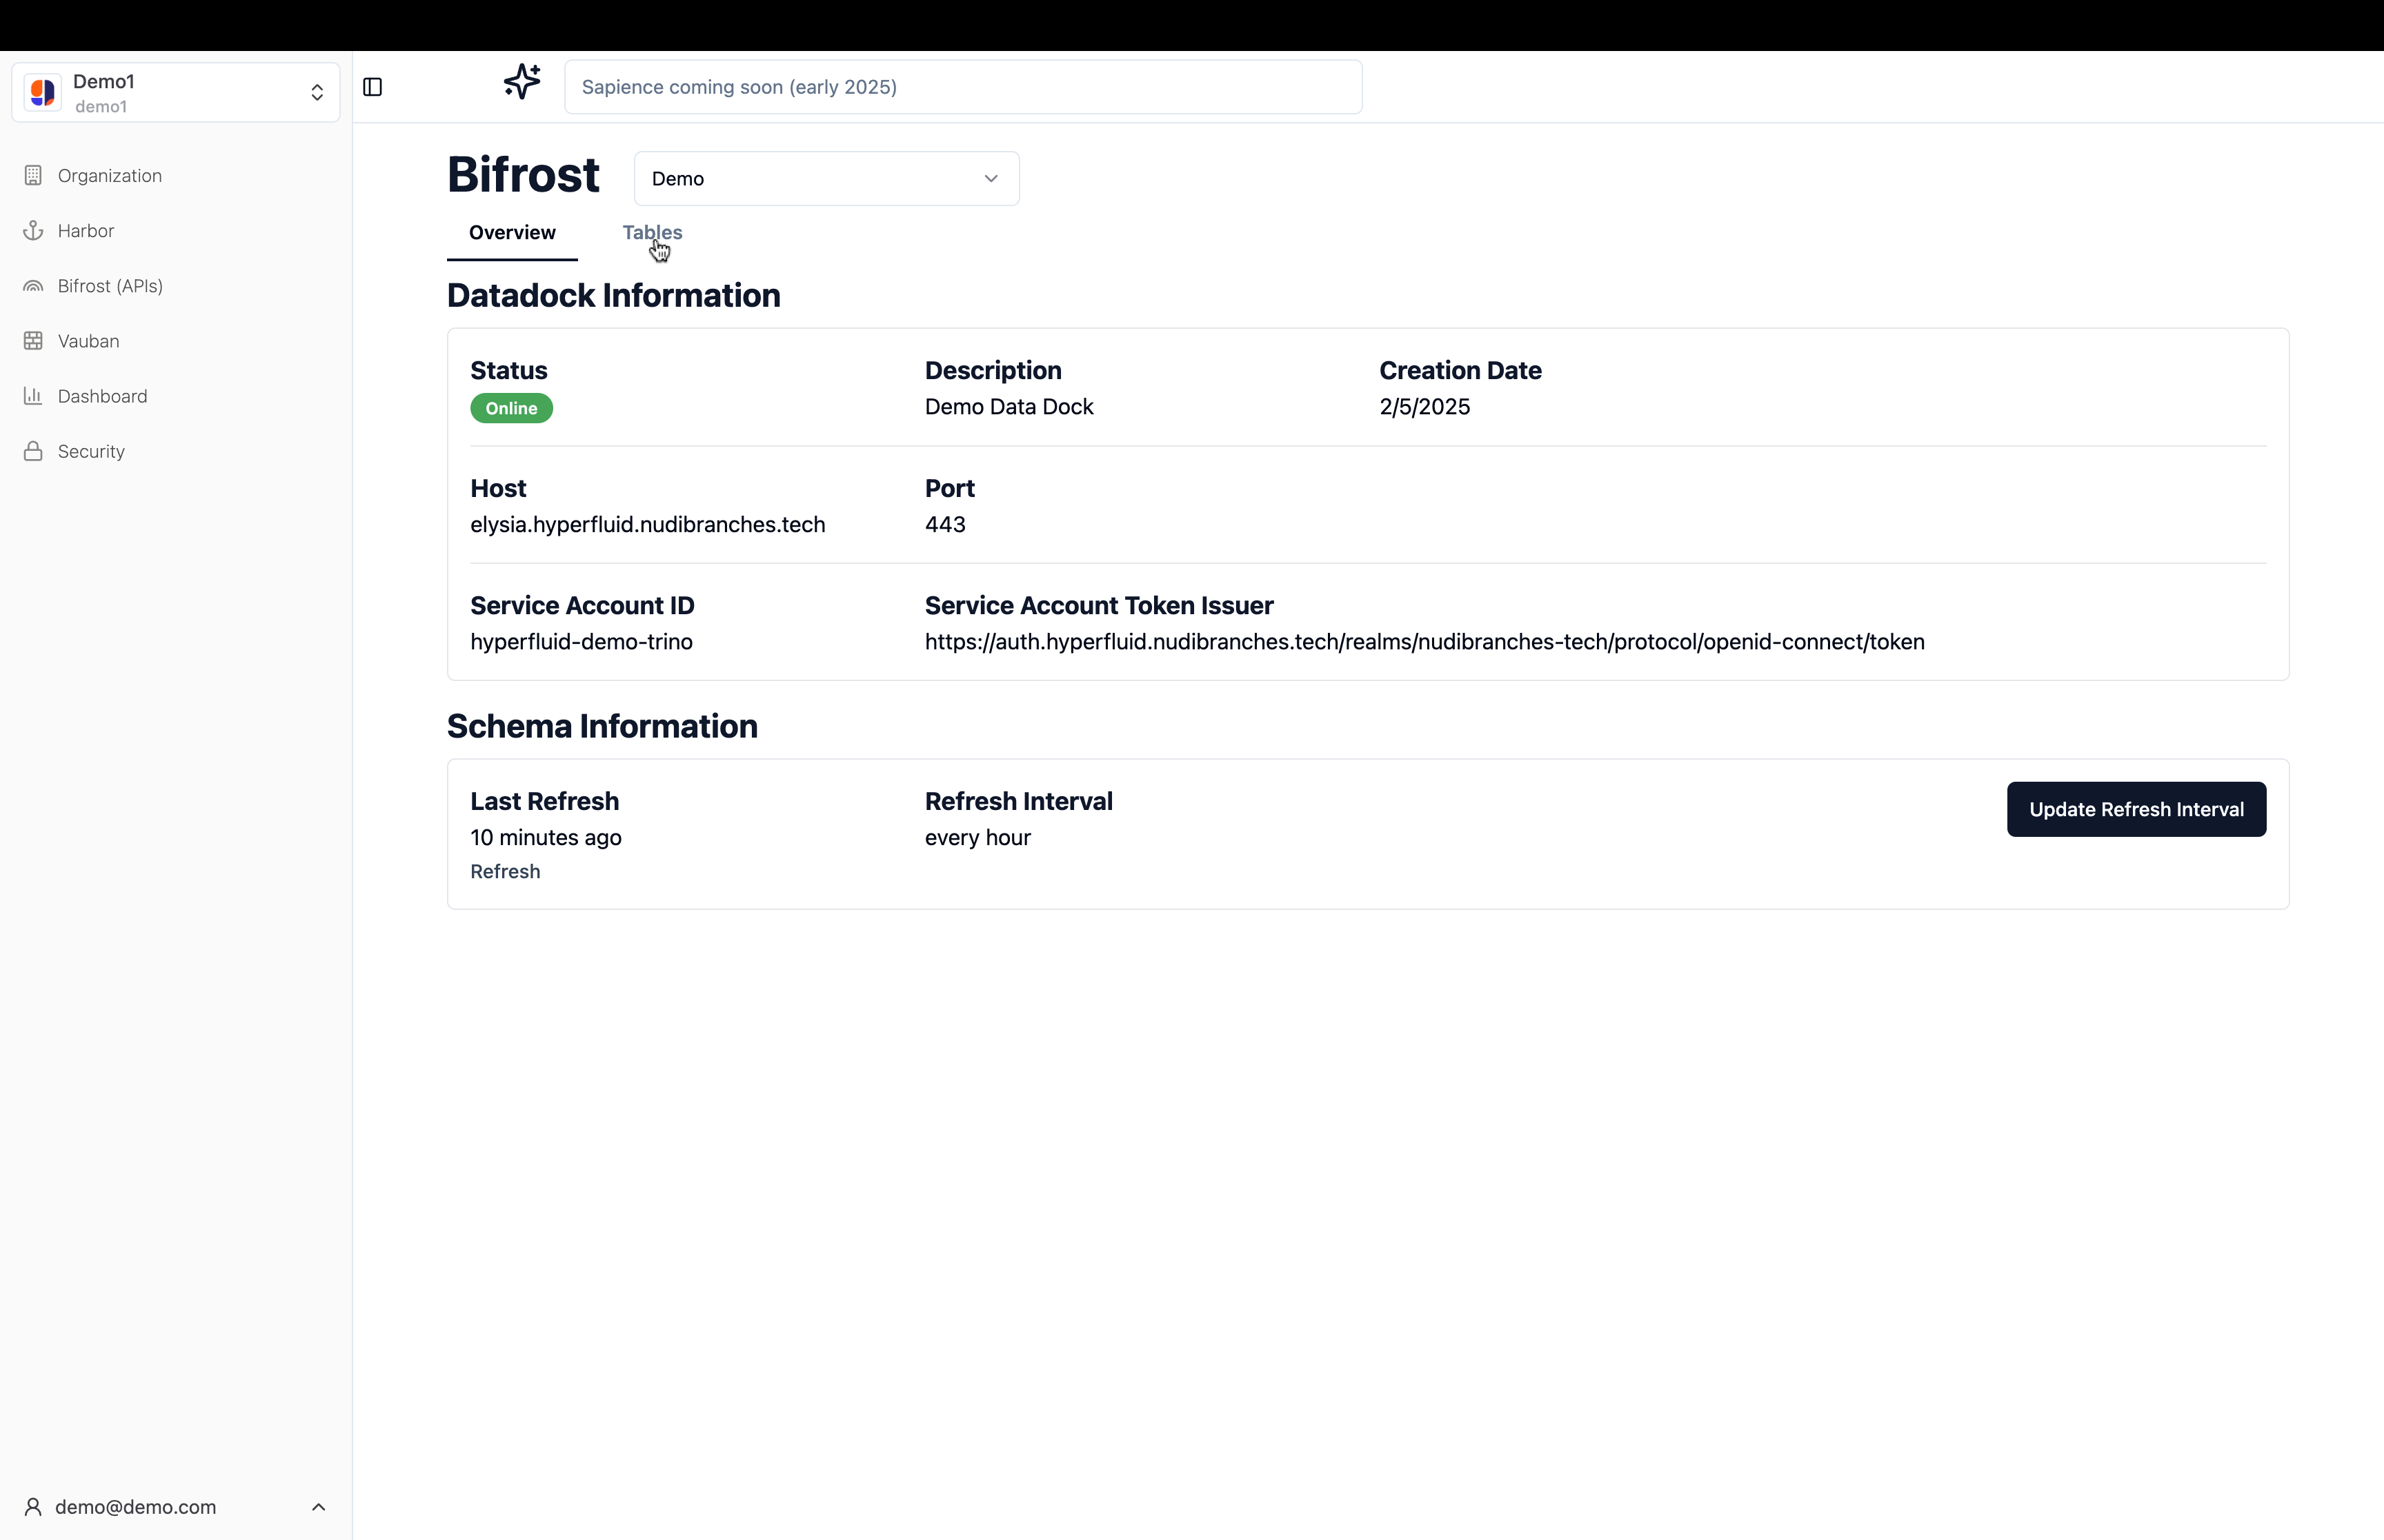Click the Online status badge
This screenshot has height=1540, width=2384.
(x=511, y=408)
